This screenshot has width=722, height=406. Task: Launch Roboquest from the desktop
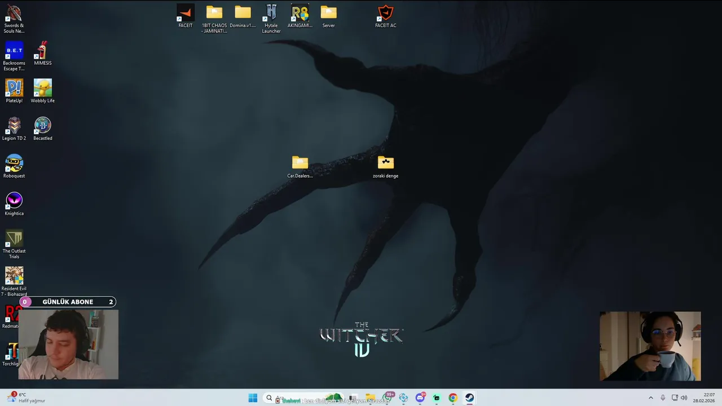[14, 167]
